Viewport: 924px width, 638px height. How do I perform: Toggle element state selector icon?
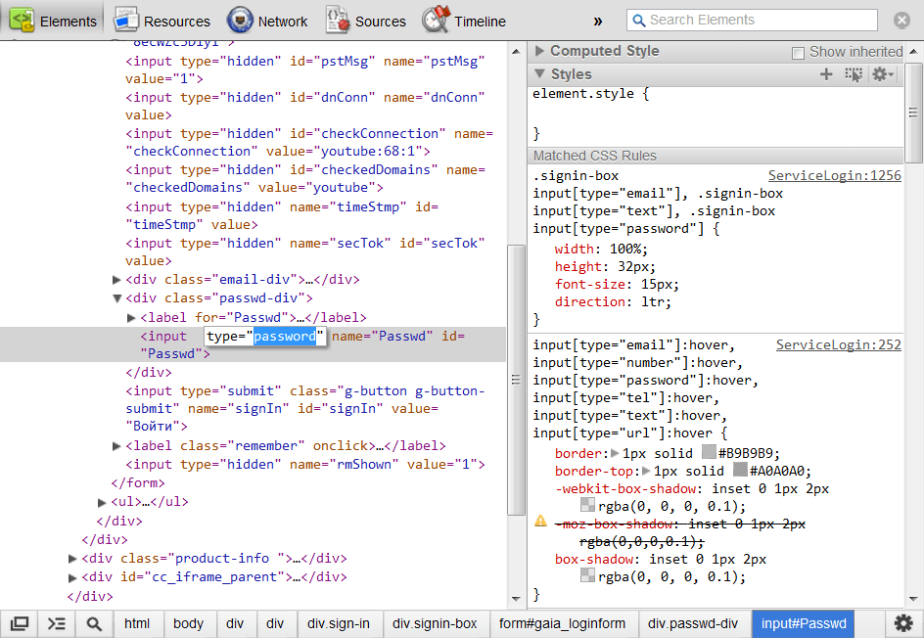854,74
